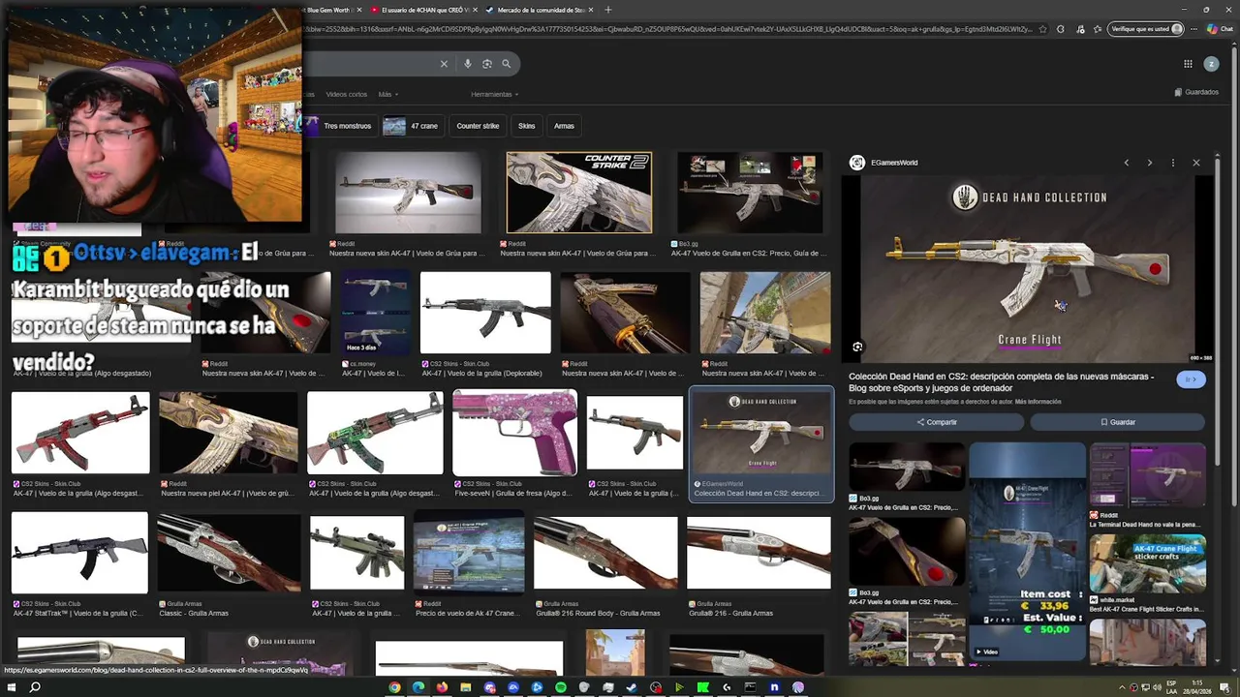This screenshot has height=697, width=1240.
Task: Open the system clock showing 1:15
Action: click(x=1197, y=687)
